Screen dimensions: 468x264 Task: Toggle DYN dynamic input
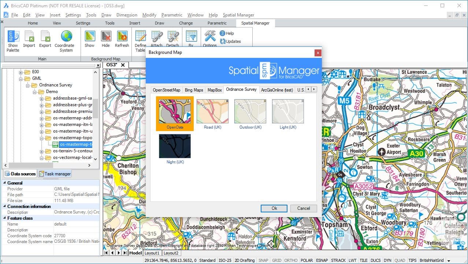(x=388, y=260)
